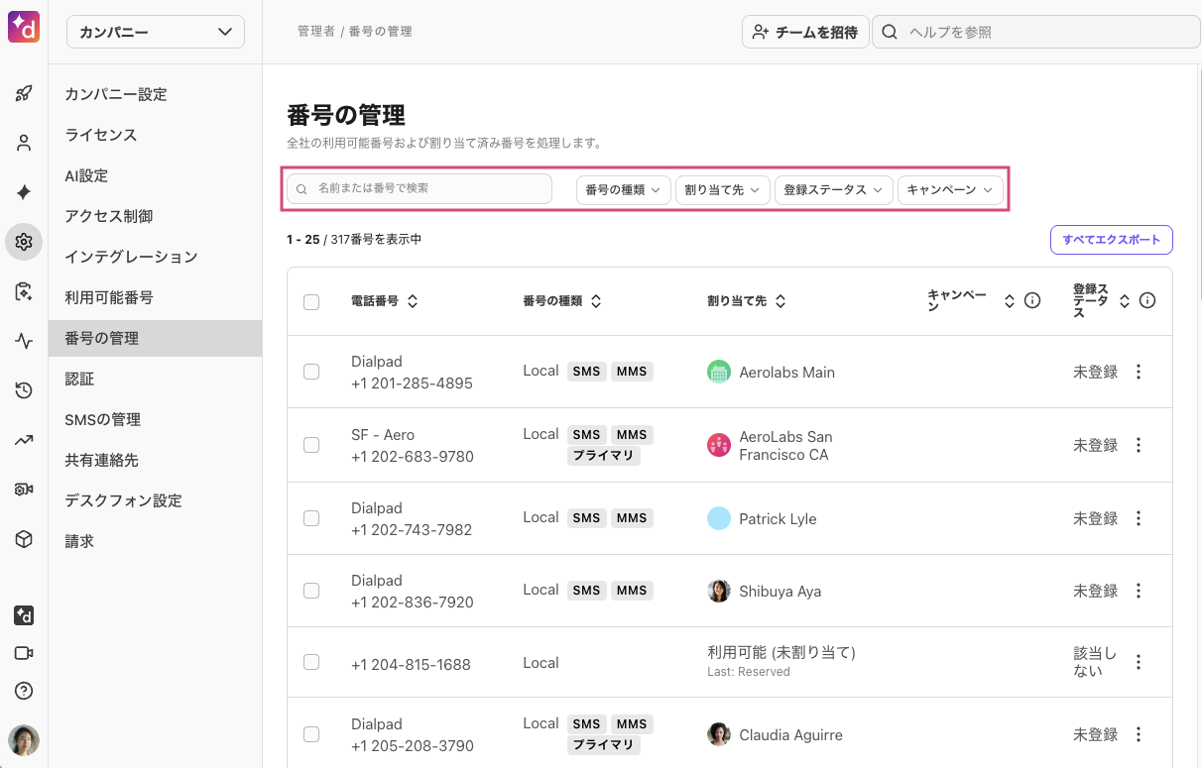The image size is (1202, 768).
Task: Check the SF - Aero number row checkbox
Action: 311,445
